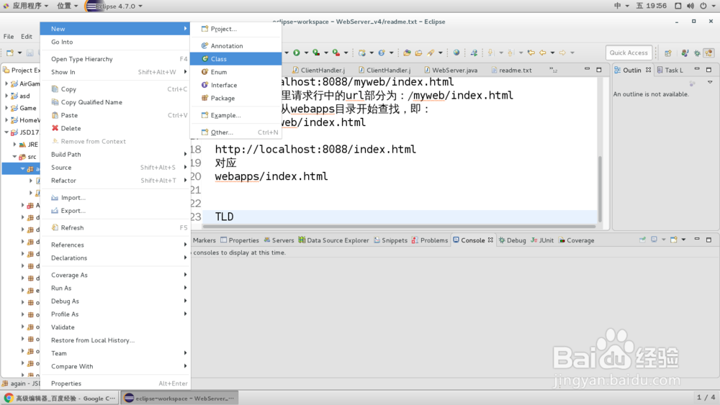Open the JUnit tab
This screenshot has width=720, height=405.
(542, 240)
